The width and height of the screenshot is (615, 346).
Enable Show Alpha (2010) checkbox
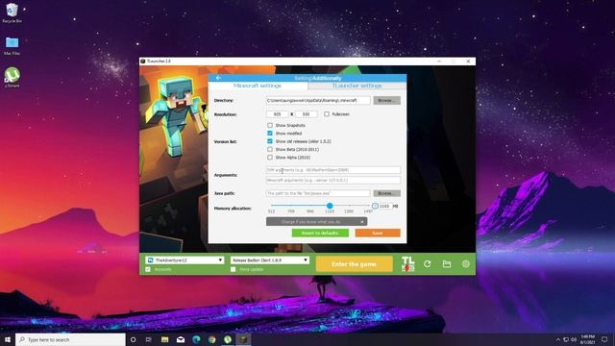click(270, 158)
